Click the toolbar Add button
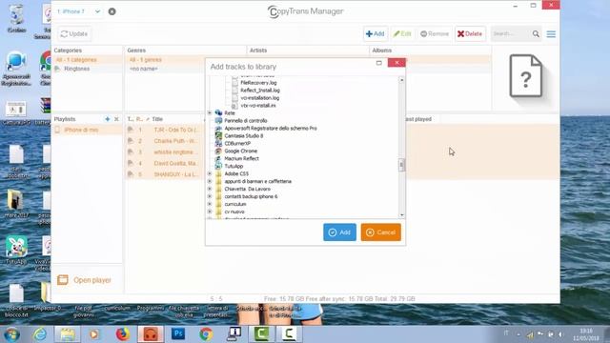This screenshot has width=610, height=343. [375, 34]
